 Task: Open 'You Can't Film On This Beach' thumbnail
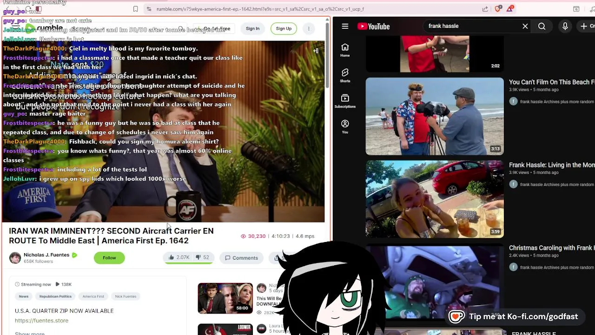tap(435, 116)
